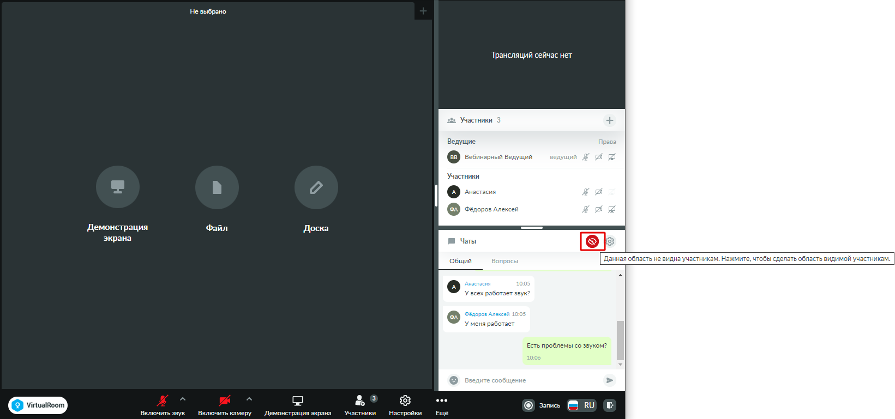Open the Файл content option
Viewport: 895px width, 419px height.
[x=217, y=187]
